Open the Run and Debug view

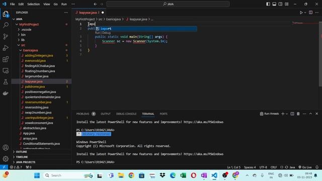[x=6, y=48]
